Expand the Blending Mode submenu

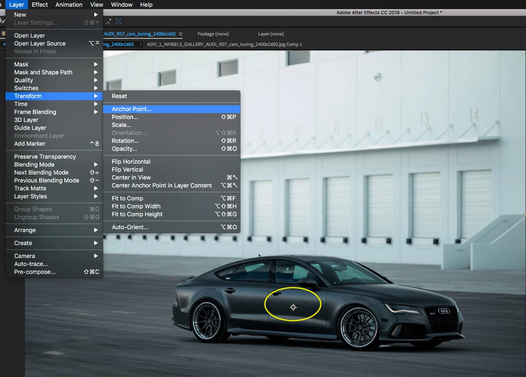tap(54, 164)
